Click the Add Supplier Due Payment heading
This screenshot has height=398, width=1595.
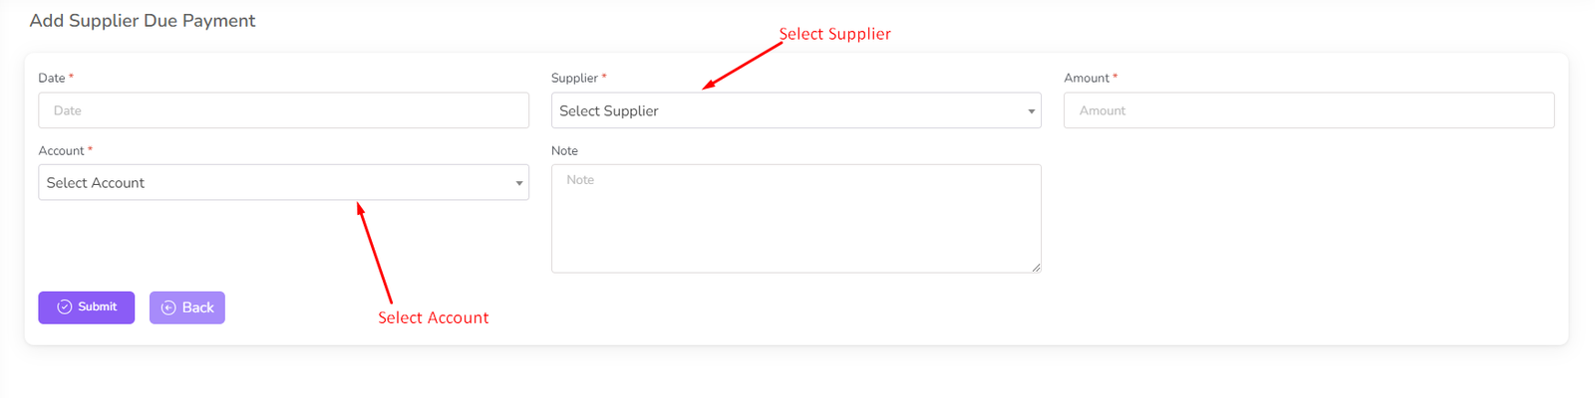(x=143, y=21)
